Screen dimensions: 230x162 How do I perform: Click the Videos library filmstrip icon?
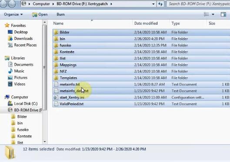click(x=10, y=84)
